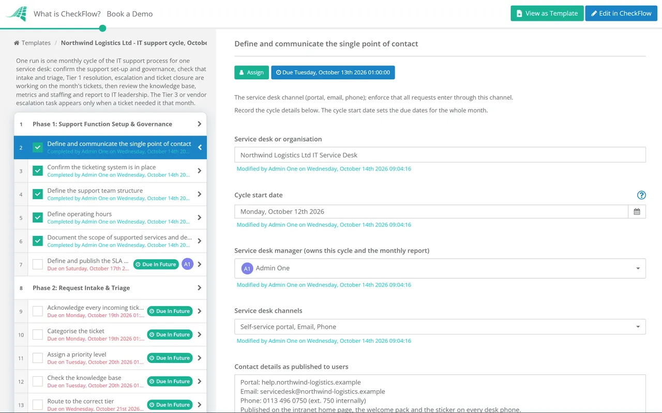This screenshot has width=662, height=413.
Task: Check Acknowledge every incoming ticket task
Action: point(38,311)
